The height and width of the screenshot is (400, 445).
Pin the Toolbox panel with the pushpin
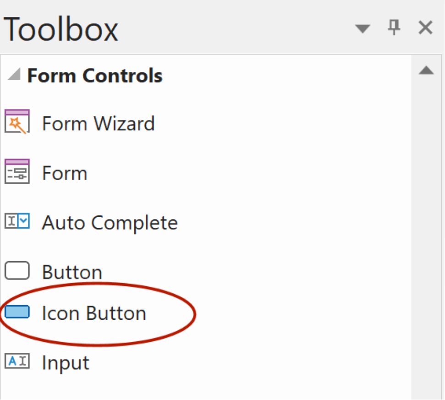pos(394,28)
